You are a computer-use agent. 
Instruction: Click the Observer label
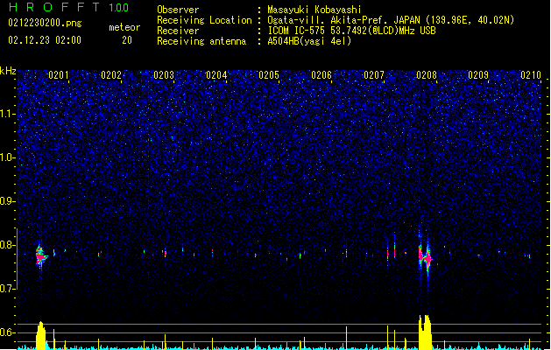tap(178, 10)
